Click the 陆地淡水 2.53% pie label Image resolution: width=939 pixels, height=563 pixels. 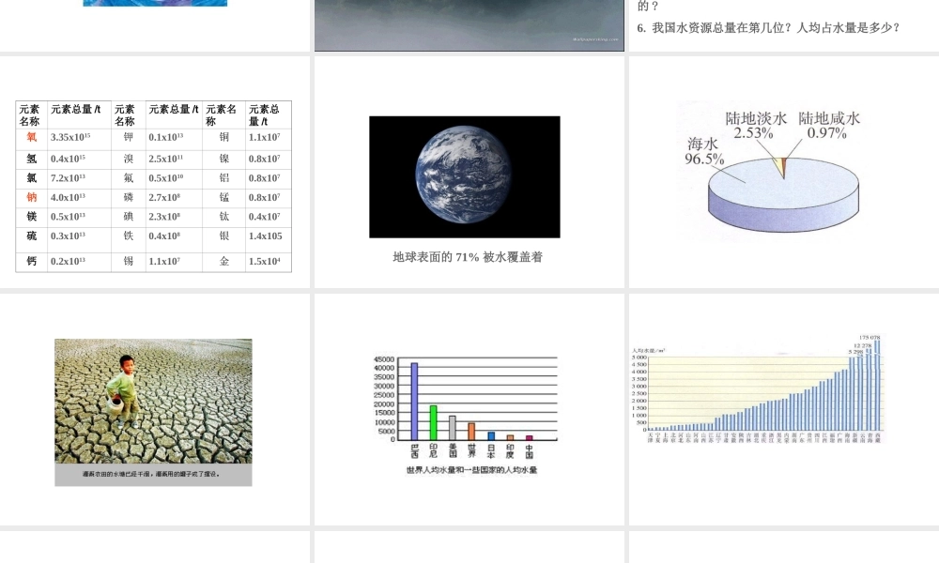(x=756, y=126)
